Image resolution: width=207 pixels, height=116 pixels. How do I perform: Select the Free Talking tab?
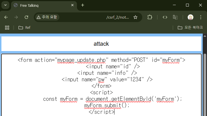[43, 5]
